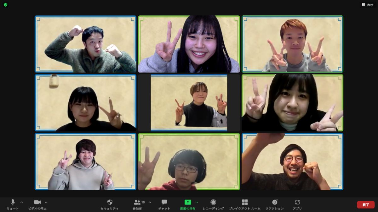Open the Apps panel
This screenshot has height=212, width=378.
click(x=296, y=202)
